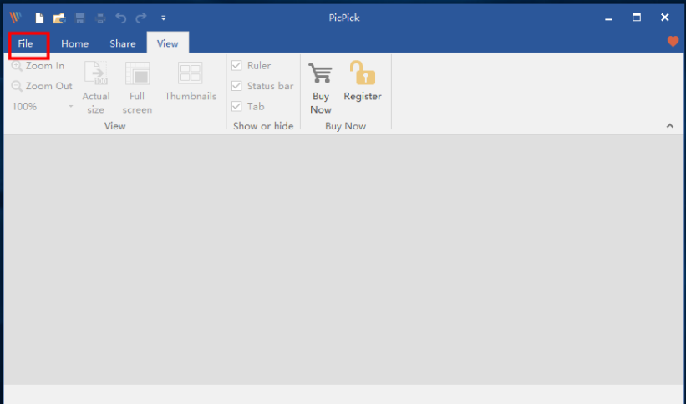Open the File menu
This screenshot has height=404, width=686.
coord(26,43)
